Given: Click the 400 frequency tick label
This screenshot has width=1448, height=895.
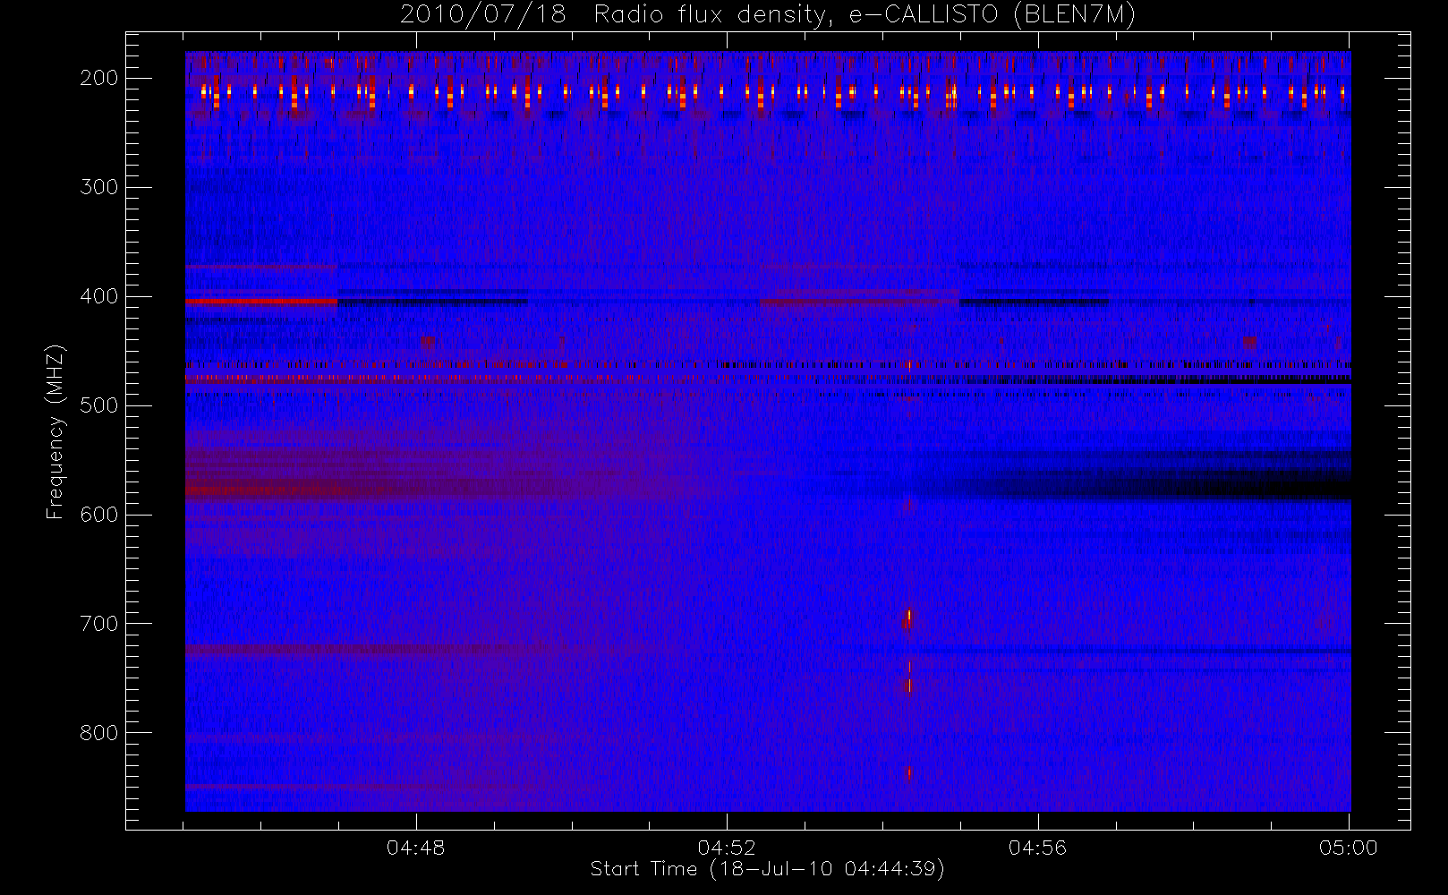Looking at the screenshot, I should point(99,296).
